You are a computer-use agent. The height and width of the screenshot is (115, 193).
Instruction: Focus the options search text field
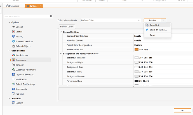tap(27, 16)
